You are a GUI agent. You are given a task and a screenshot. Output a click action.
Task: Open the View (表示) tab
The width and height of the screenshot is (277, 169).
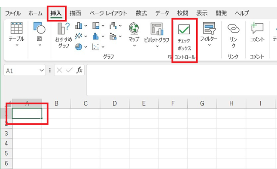coord(202,13)
